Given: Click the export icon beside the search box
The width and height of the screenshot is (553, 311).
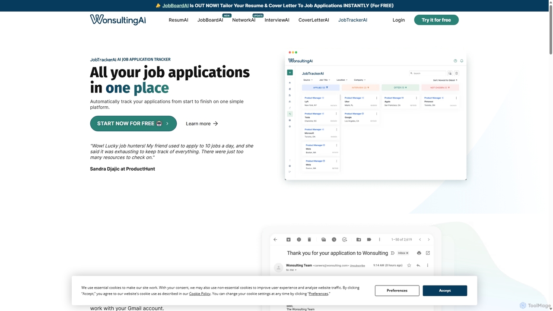Looking at the screenshot, I should [450, 73].
